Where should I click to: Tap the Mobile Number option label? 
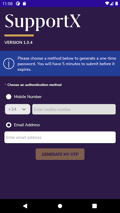28,97
